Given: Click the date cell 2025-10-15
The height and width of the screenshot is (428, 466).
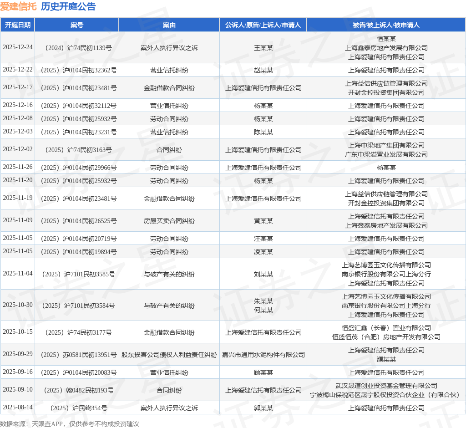Looking at the screenshot, I should click(x=18, y=332).
